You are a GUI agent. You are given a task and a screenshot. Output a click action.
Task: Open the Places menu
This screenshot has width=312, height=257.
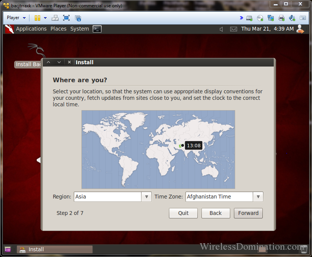pyautogui.click(x=58, y=29)
